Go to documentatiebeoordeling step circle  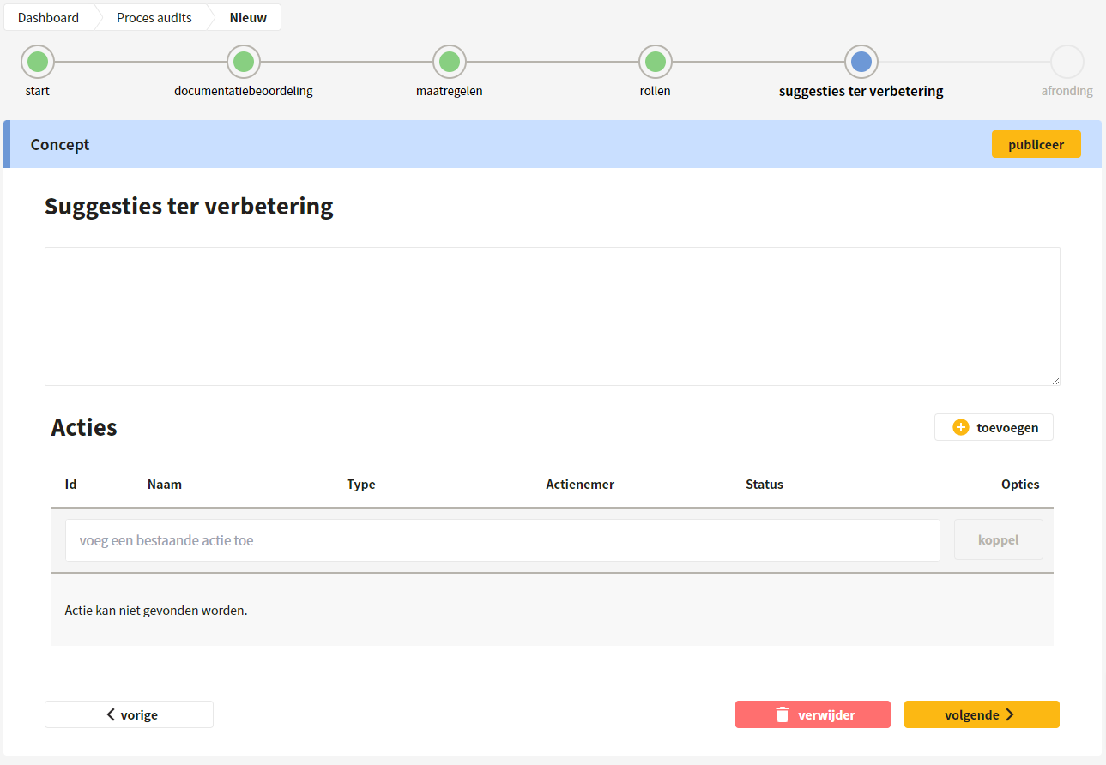click(x=244, y=62)
